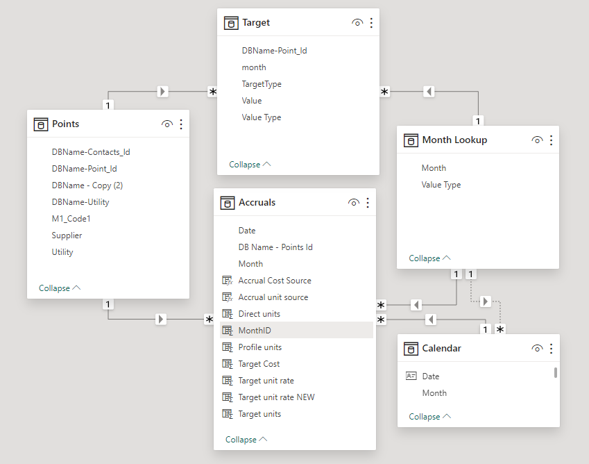Click the Points table header icon
The height and width of the screenshot is (464, 589).
(x=41, y=124)
